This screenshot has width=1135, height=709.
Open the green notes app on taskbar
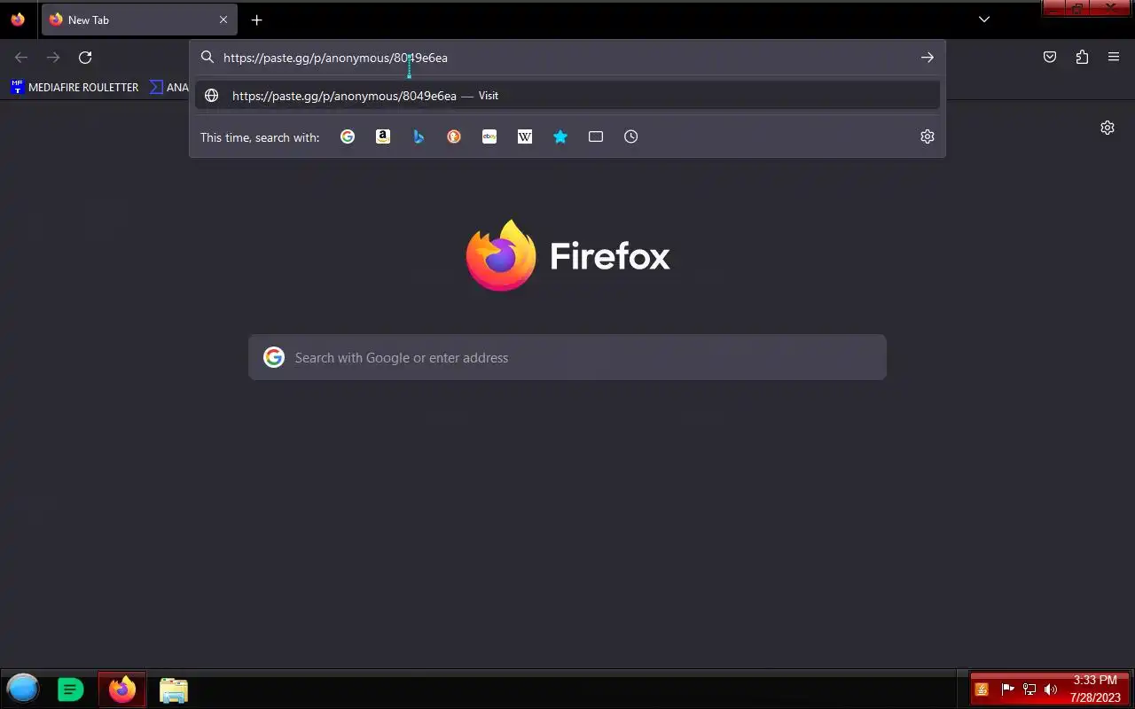click(x=70, y=689)
